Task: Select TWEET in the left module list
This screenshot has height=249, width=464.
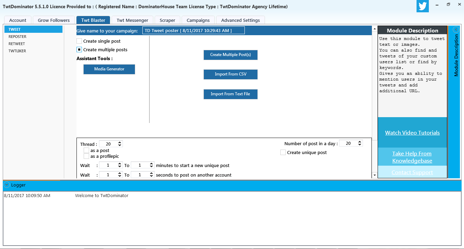Action: pos(33,29)
